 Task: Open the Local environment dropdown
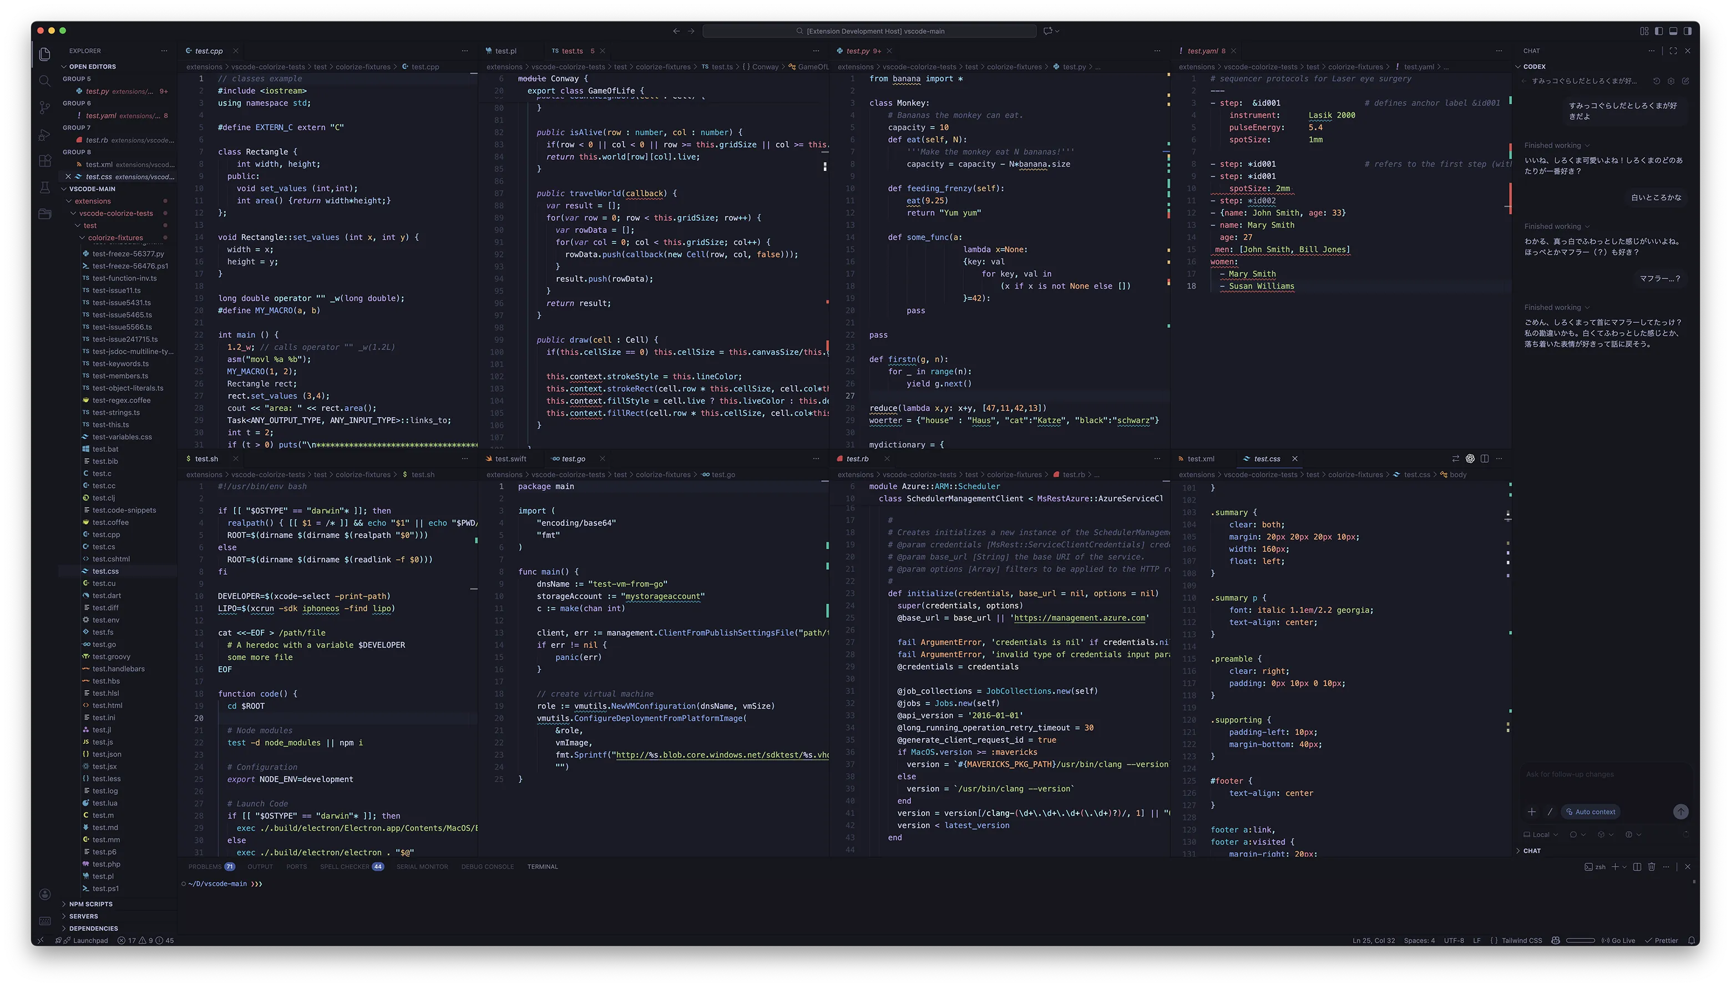point(1541,834)
